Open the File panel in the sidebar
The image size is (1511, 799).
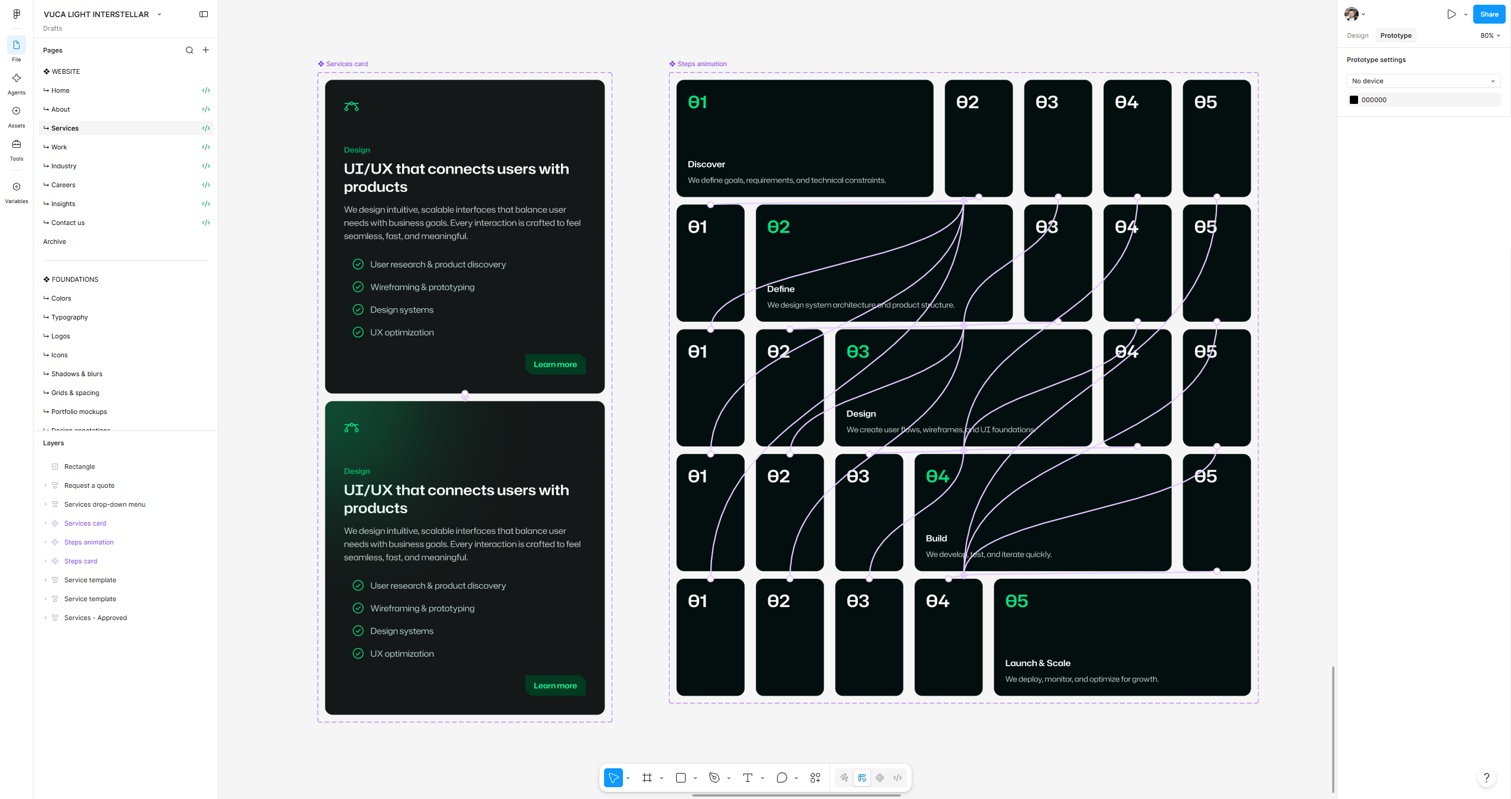pos(17,49)
